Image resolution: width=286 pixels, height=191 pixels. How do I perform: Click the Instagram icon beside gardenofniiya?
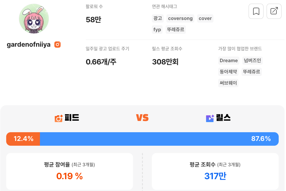coord(57,44)
